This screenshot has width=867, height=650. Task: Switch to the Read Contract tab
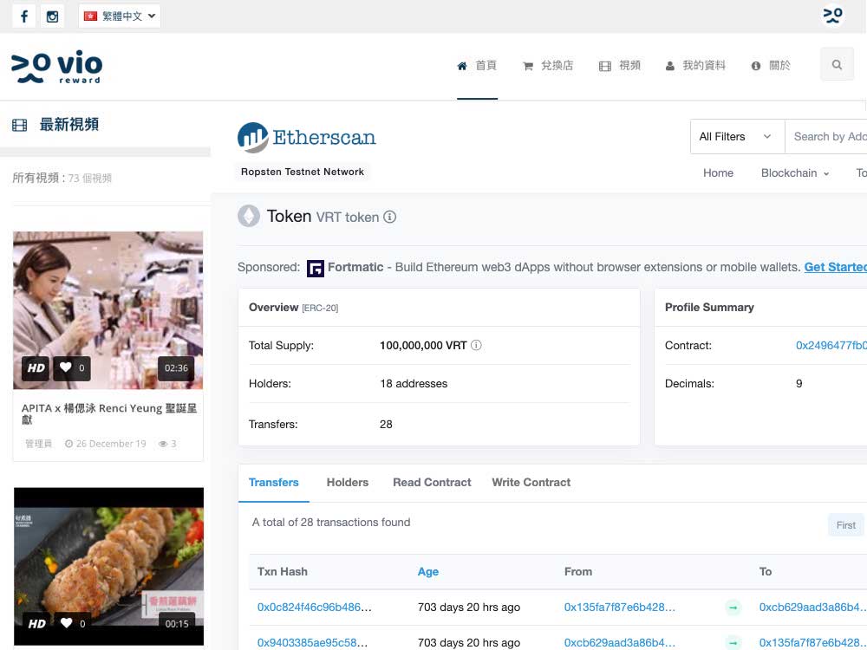click(x=432, y=483)
